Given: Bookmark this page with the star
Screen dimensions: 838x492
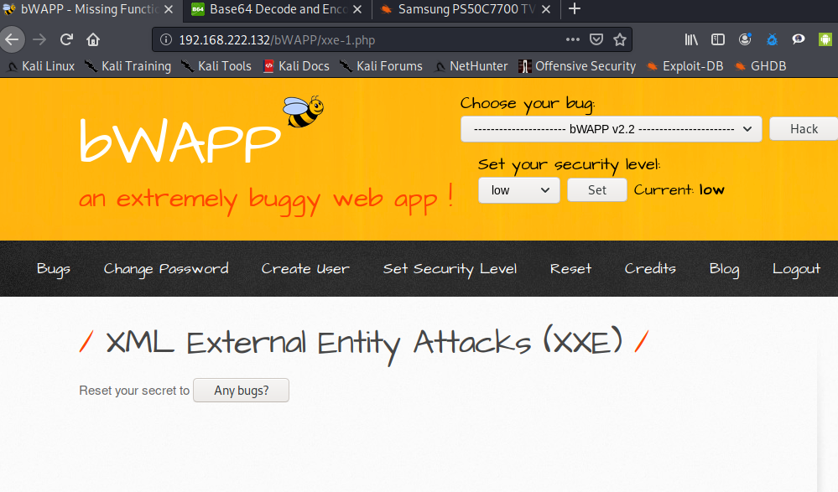Looking at the screenshot, I should (619, 39).
